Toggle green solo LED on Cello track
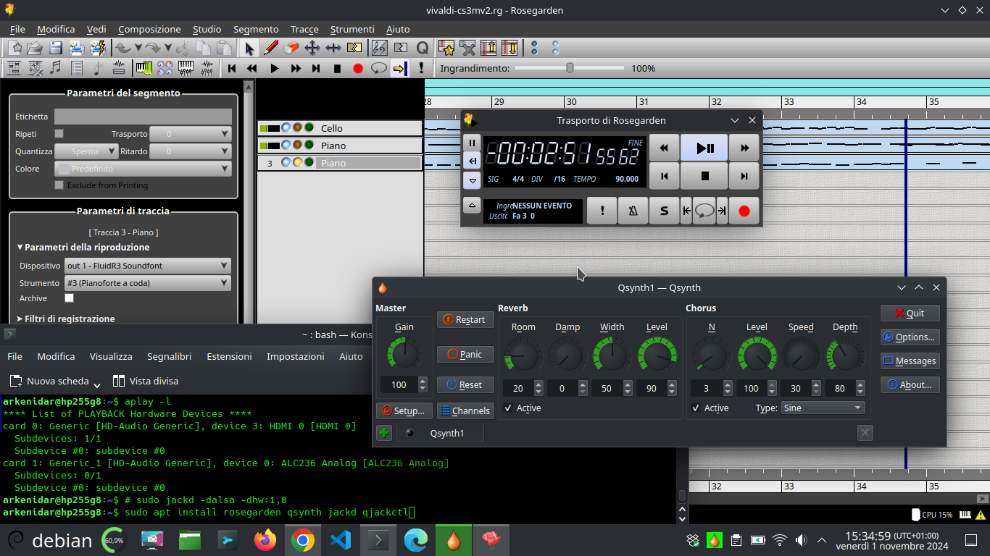This screenshot has height=556, width=990. 309,128
